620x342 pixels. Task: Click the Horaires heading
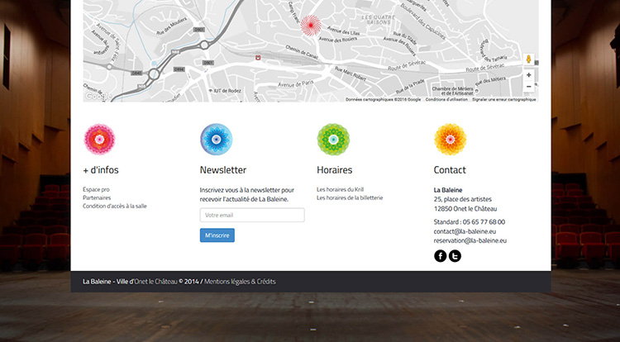335,170
